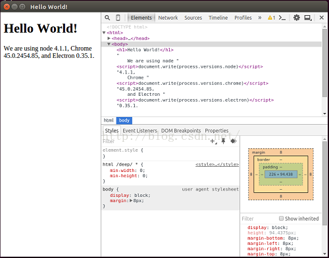This screenshot has height=258, width=329.
Task: Click the animations diamond icon in Styles
Action: pyautogui.click(x=234, y=141)
